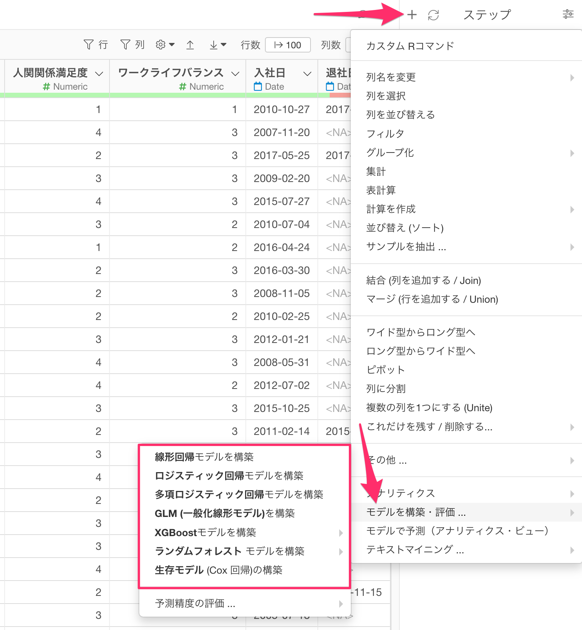Viewport: 582px width, 630px height.
Task: Click the row filter funnel icon
Action: (88, 45)
